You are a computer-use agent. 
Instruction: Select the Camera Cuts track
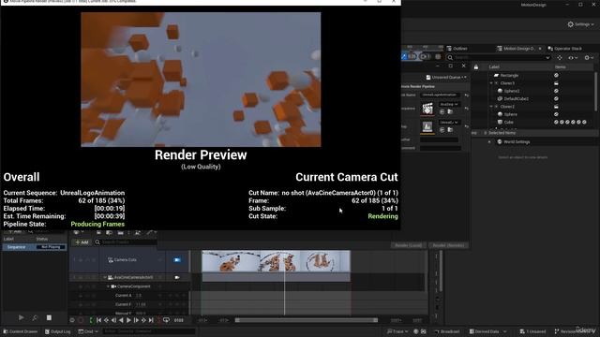click(x=125, y=260)
